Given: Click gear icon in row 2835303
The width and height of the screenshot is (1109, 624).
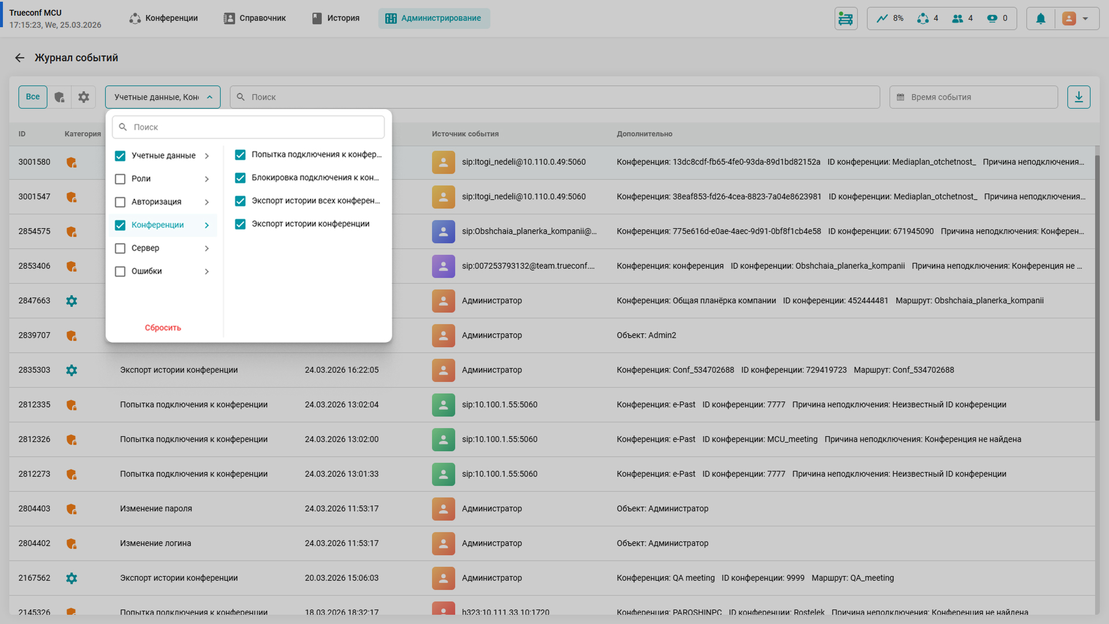Looking at the screenshot, I should pyautogui.click(x=72, y=370).
